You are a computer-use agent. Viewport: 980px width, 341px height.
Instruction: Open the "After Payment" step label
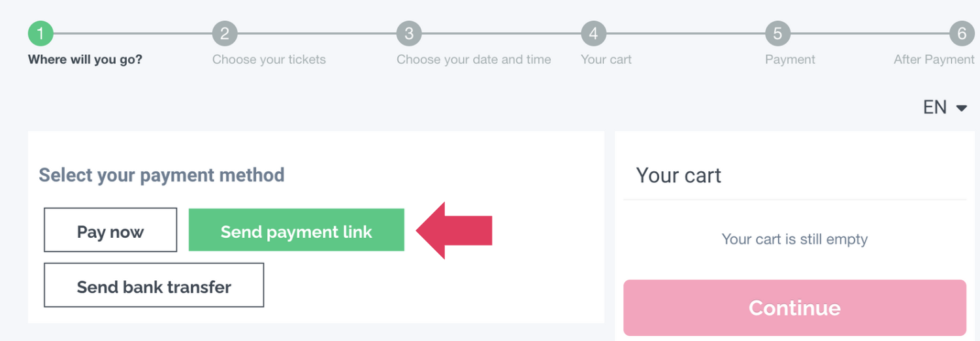pyautogui.click(x=934, y=59)
